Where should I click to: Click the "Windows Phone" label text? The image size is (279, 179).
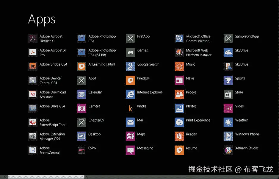[247, 134]
